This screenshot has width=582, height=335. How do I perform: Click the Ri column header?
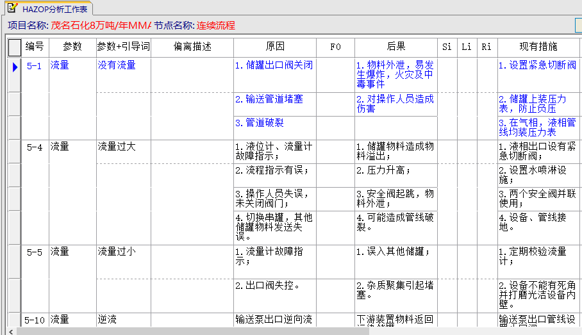(486, 47)
